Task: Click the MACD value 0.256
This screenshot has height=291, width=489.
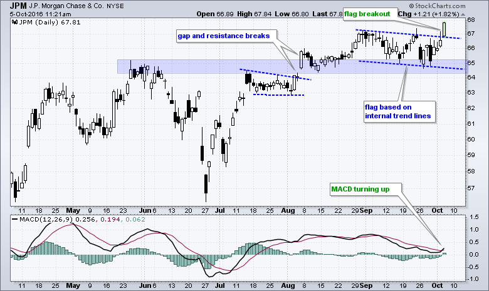Action: click(86, 220)
